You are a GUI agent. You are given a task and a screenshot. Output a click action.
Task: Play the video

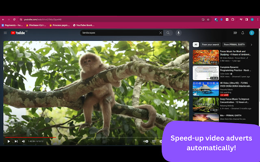9,141
